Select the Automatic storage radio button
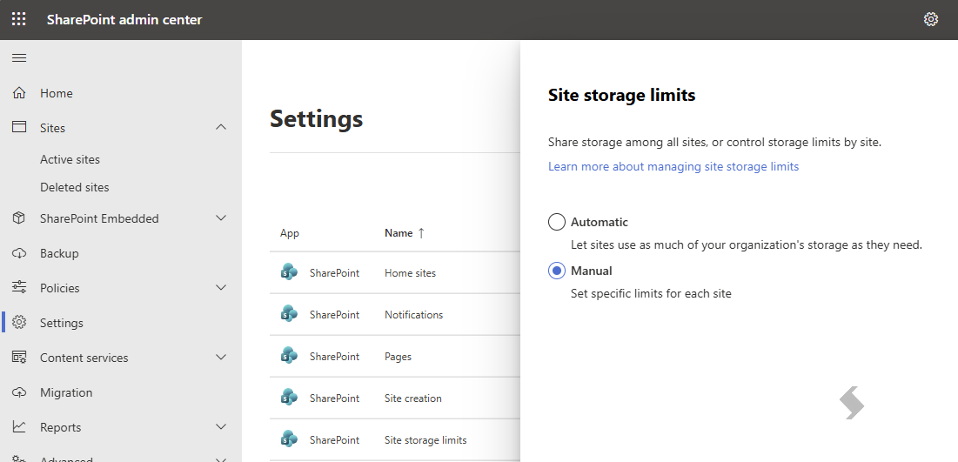The image size is (958, 462). pyautogui.click(x=557, y=222)
